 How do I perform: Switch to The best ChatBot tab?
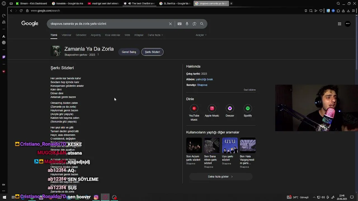pos(139,3)
